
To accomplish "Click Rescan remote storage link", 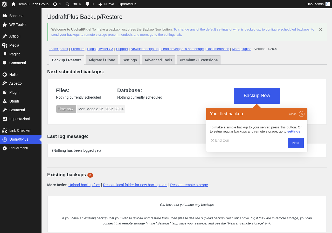I will (x=189, y=185).
